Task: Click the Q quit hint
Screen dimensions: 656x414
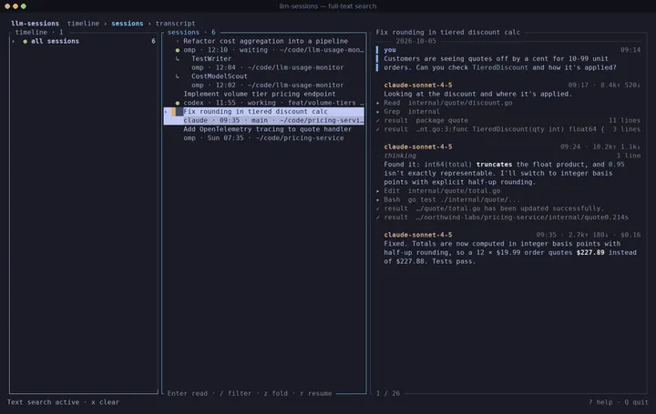Action: 636,402
